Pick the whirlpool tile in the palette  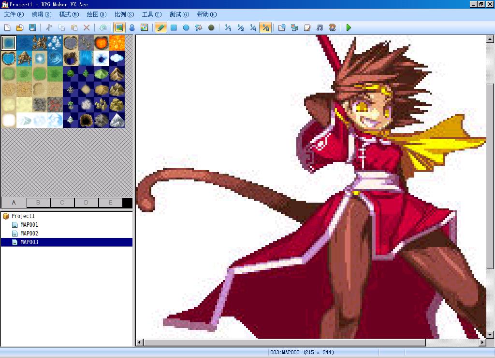[x=55, y=58]
